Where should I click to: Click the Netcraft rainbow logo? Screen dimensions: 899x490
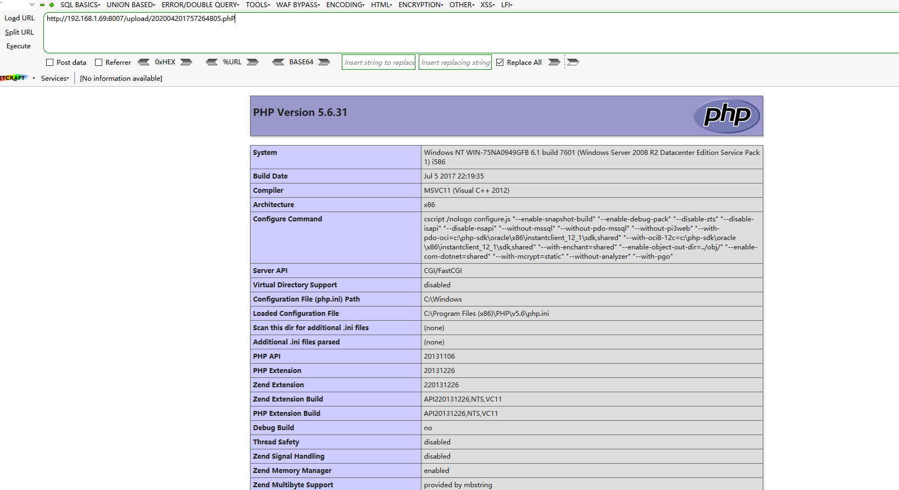[14, 78]
